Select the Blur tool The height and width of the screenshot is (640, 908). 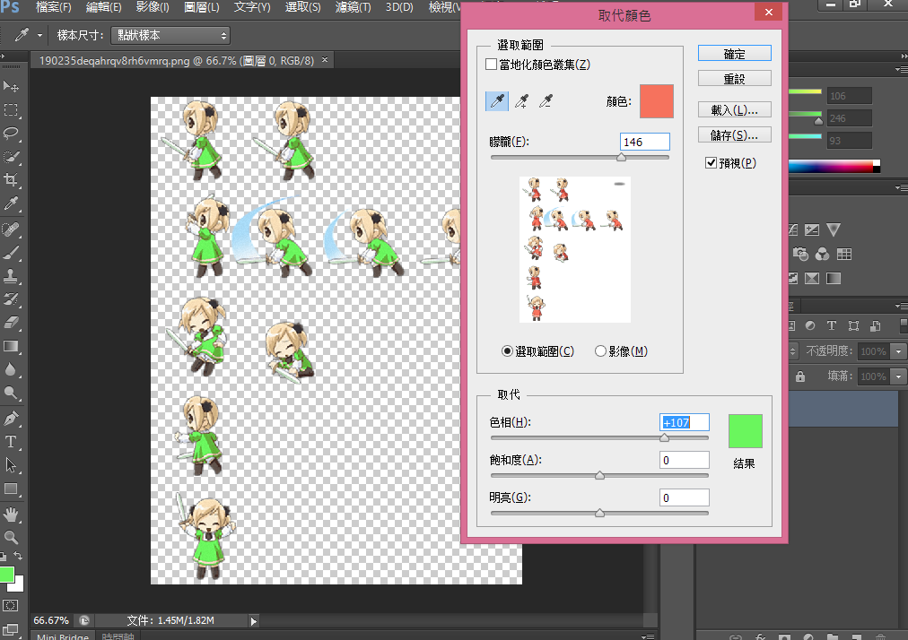[11, 369]
